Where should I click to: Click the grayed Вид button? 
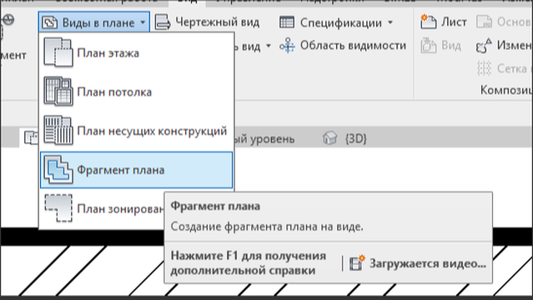tap(441, 46)
